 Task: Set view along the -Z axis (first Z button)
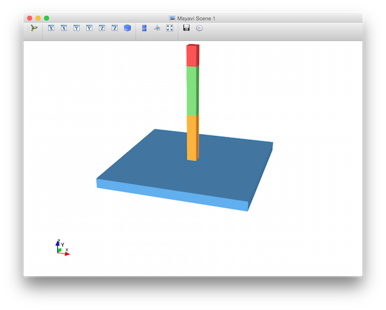[x=102, y=28]
